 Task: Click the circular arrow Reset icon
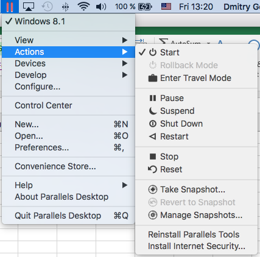[x=153, y=169]
